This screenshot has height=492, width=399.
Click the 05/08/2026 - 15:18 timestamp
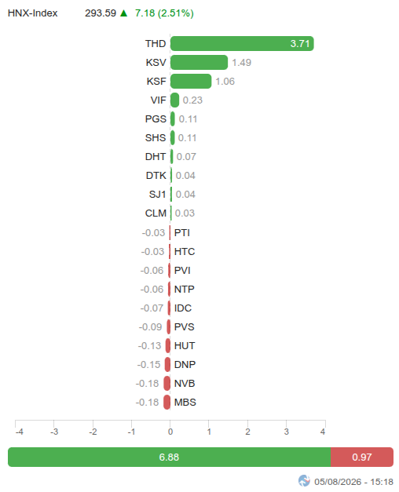(x=353, y=482)
